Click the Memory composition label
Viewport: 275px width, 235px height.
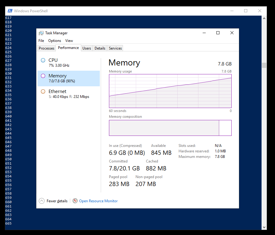tap(125, 117)
